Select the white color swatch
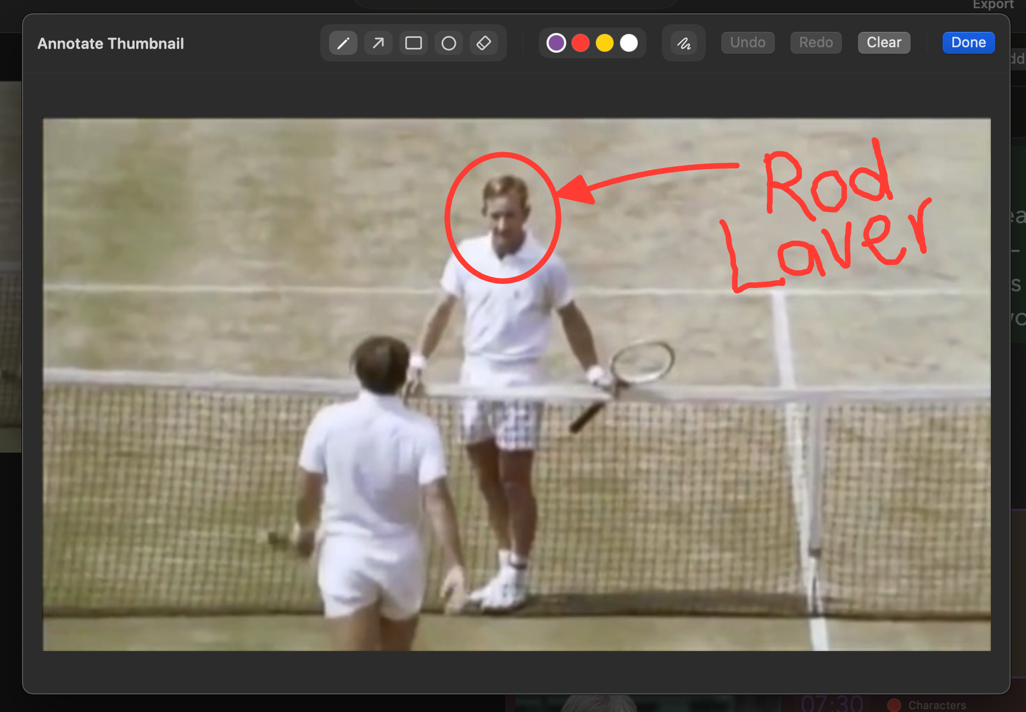This screenshot has height=712, width=1026. click(628, 43)
